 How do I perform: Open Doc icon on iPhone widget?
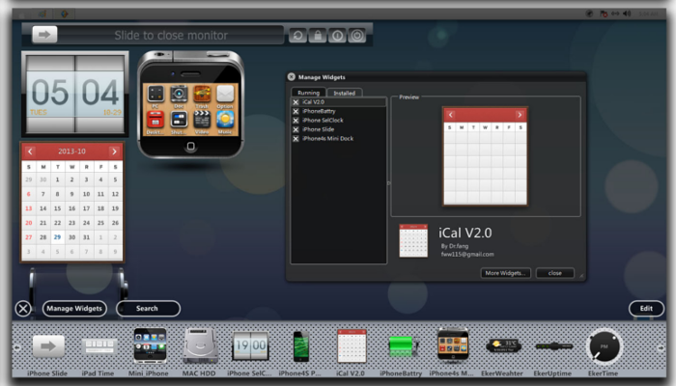[x=179, y=94]
